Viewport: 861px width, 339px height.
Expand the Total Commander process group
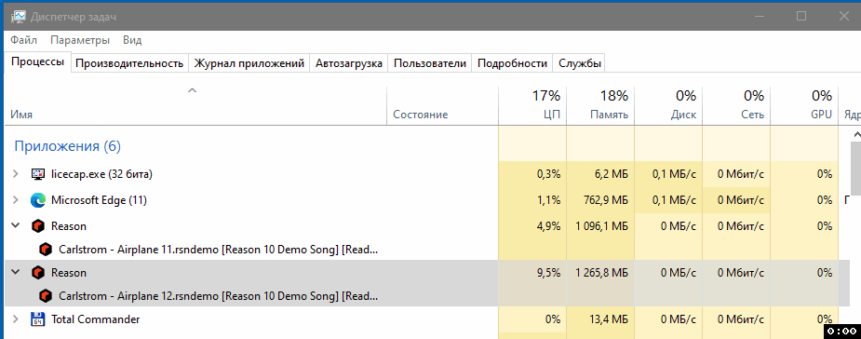pos(16,319)
